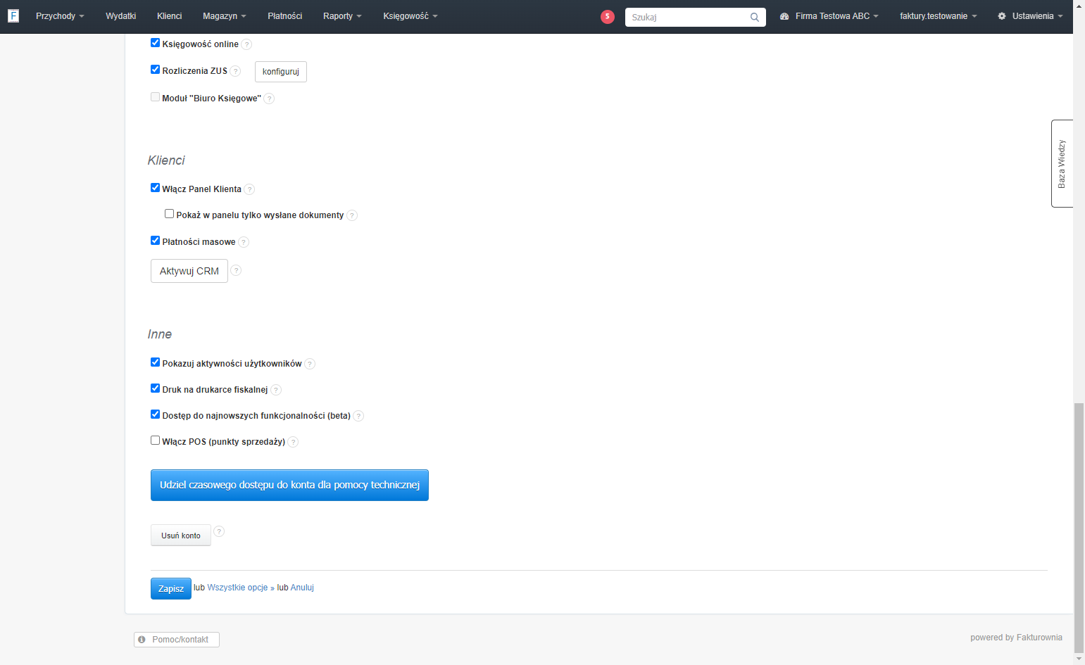
Task: Toggle Rozliczenia ZUS checkbox
Action: pos(155,70)
